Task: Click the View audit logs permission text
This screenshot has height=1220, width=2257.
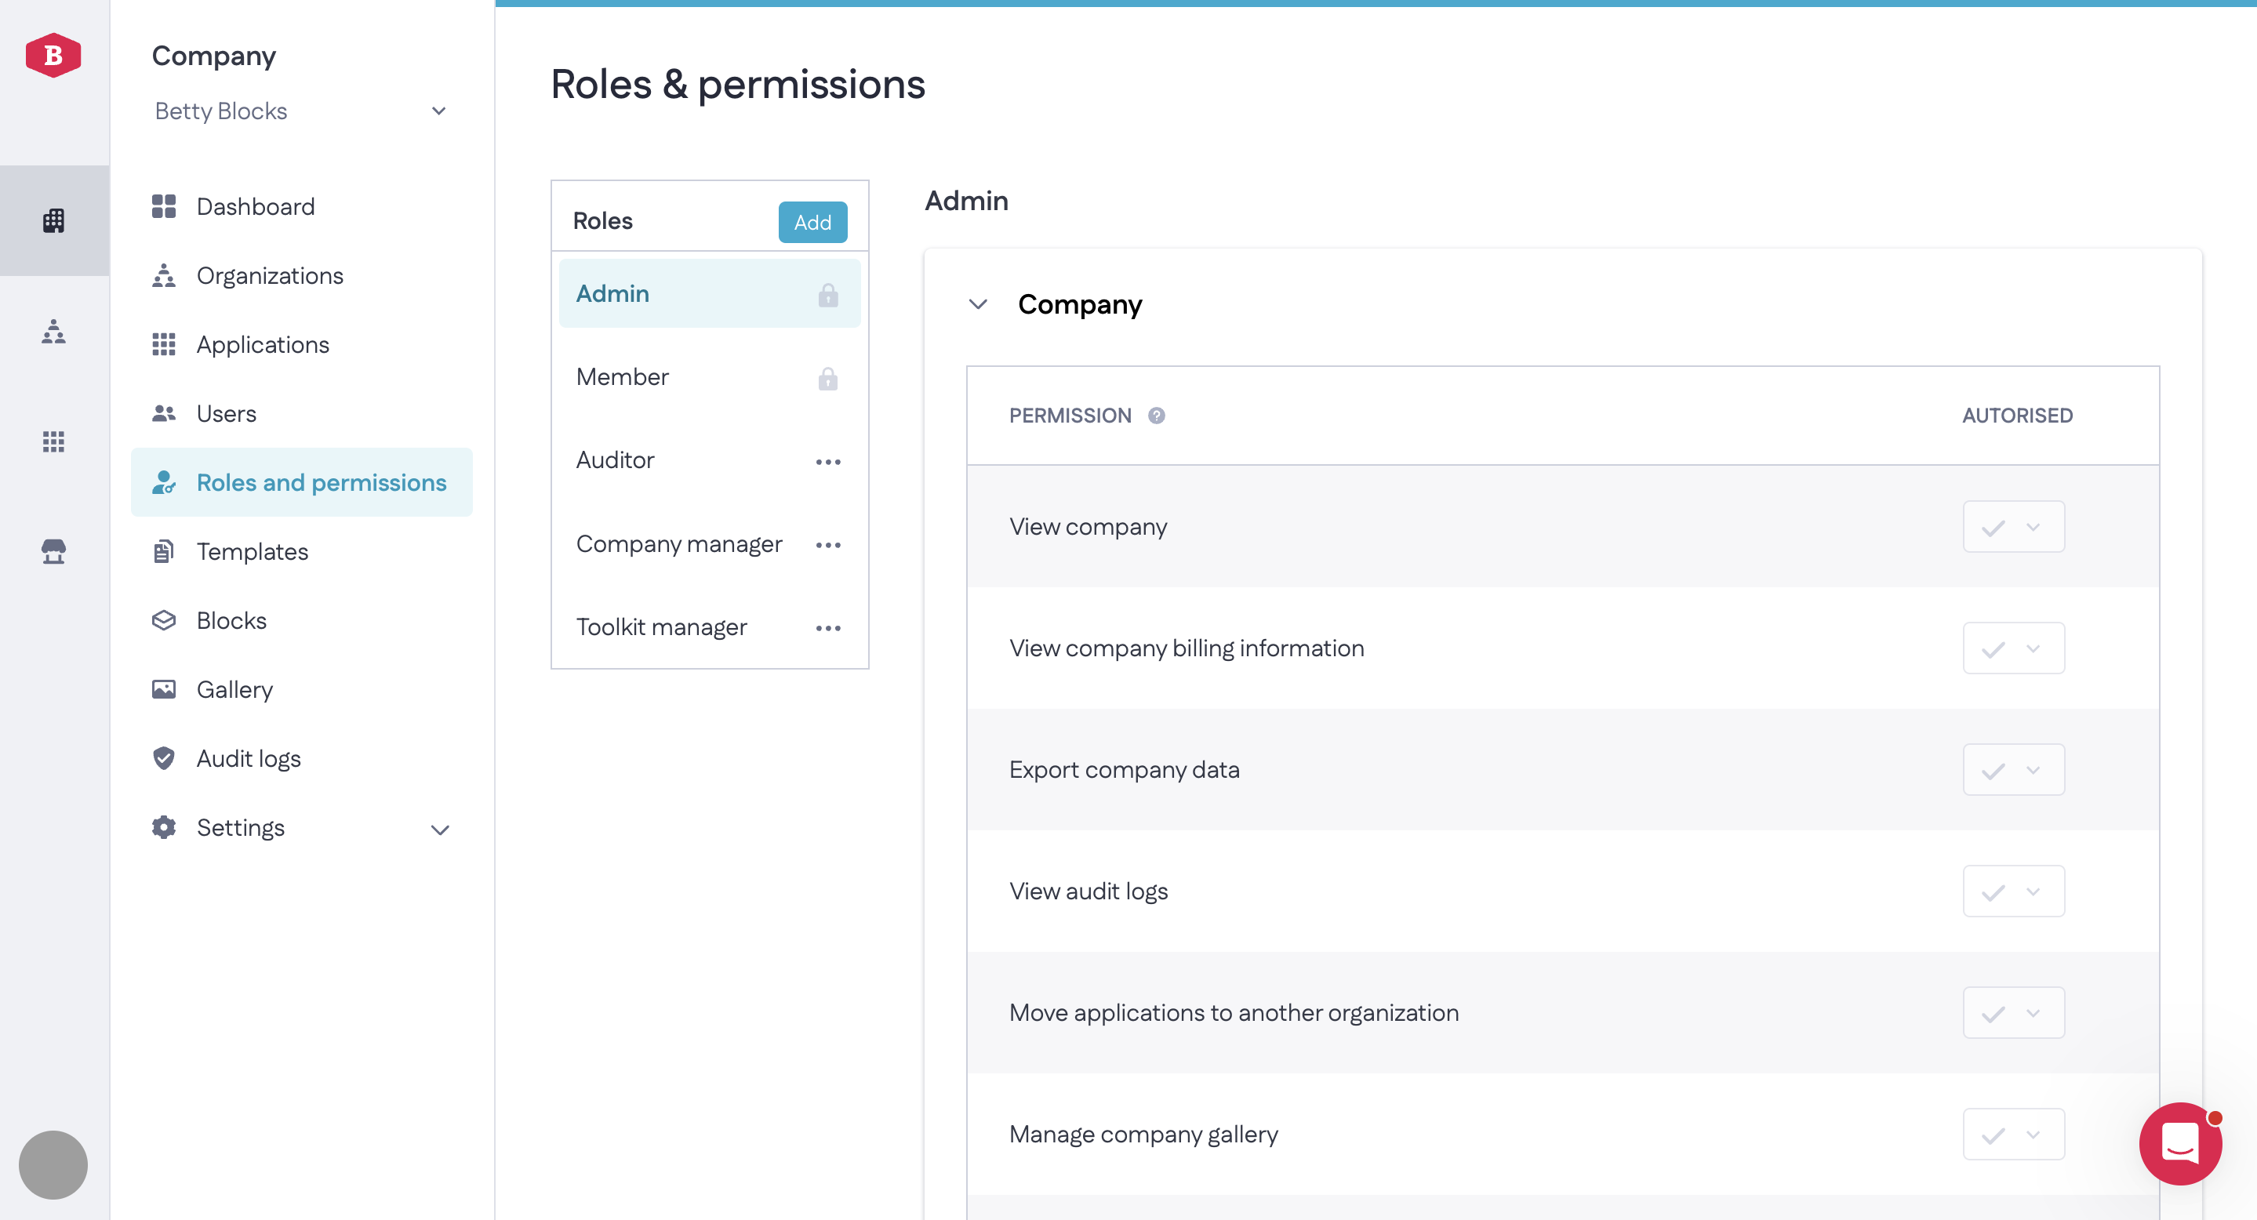Action: pos(1089,891)
